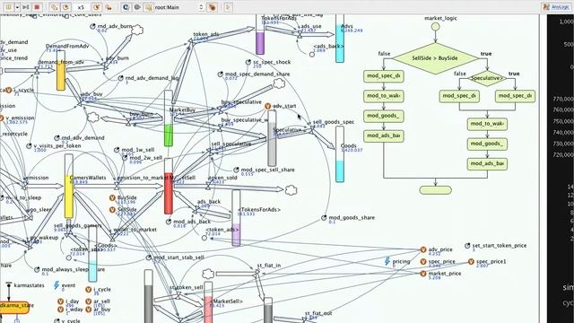Click the action box below the Speculative false branch
Viewport: 574px width, 323px height.
pos(459,96)
